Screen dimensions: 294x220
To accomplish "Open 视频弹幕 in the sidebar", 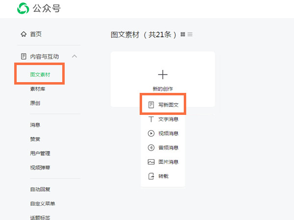I will [x=40, y=168].
